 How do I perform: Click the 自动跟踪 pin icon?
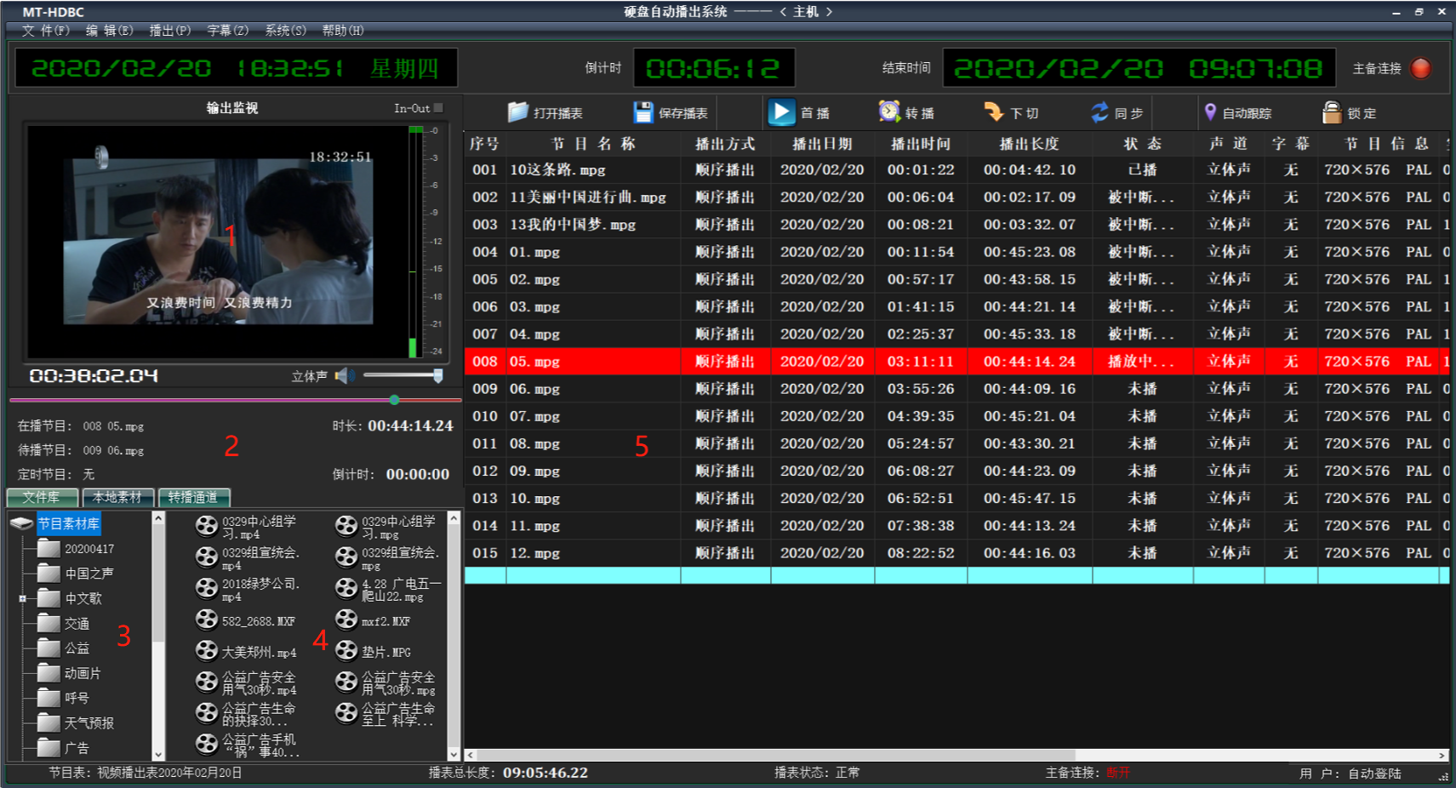pyautogui.click(x=1210, y=112)
